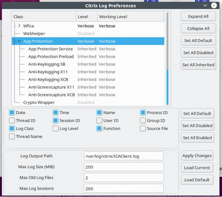The width and height of the screenshot is (222, 197).
Task: Select the App Protection Service row
Action: point(88,49)
